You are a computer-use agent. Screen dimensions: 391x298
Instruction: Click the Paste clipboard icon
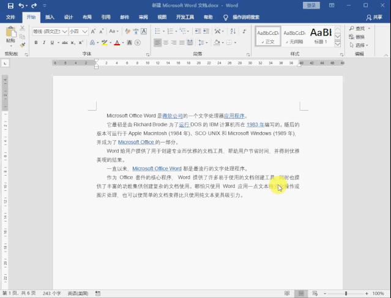10,34
